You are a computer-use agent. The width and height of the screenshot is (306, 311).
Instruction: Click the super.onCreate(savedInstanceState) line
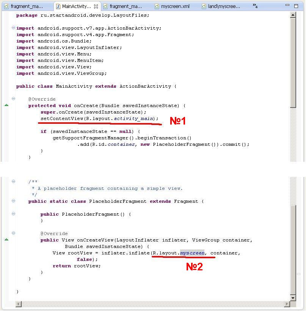94,112
